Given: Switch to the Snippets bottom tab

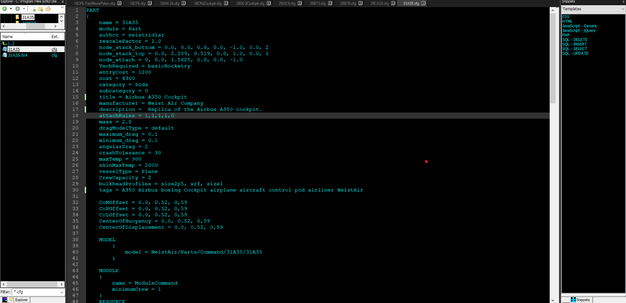Looking at the screenshot, I should [581, 300].
